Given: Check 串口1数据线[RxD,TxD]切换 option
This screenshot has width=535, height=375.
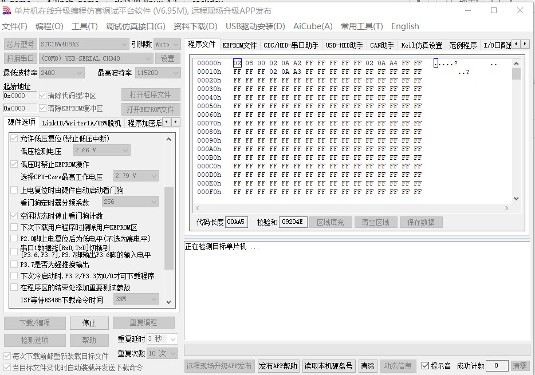Looking at the screenshot, I should click(x=14, y=251).
